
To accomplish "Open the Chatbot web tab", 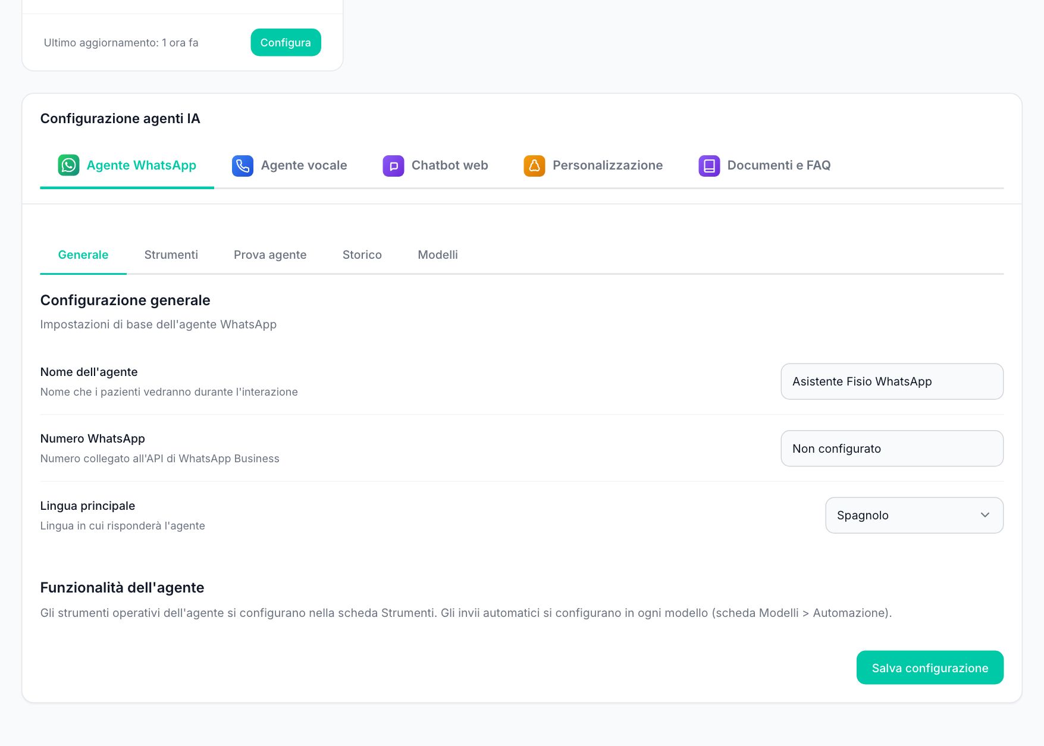I will pyautogui.click(x=435, y=165).
